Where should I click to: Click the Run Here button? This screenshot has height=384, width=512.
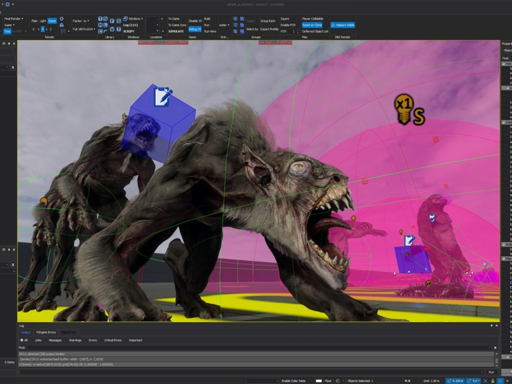tap(210, 31)
